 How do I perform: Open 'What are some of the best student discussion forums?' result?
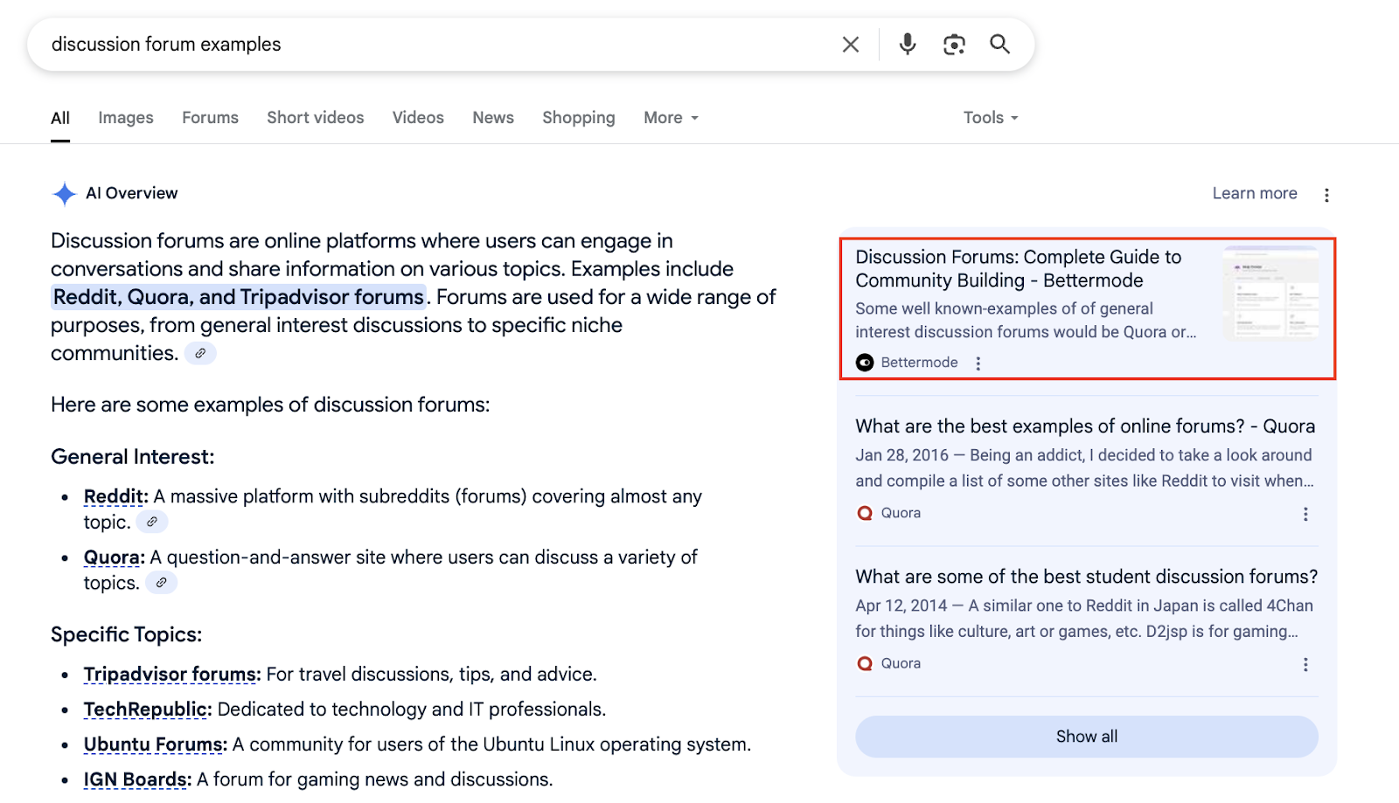coord(1087,577)
